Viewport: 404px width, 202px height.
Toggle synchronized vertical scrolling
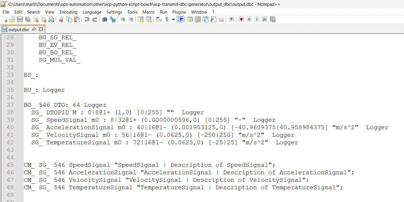pyautogui.click(x=141, y=19)
